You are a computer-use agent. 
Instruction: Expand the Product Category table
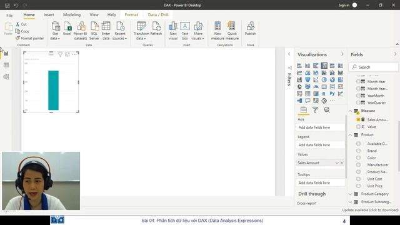point(350,194)
